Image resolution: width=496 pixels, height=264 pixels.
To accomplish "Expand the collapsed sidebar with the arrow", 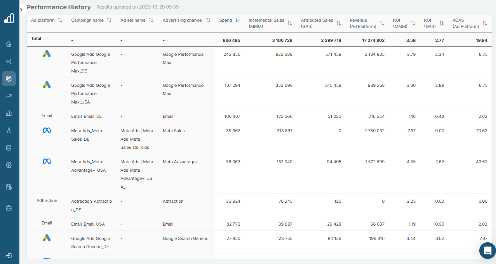I will [x=21, y=9].
